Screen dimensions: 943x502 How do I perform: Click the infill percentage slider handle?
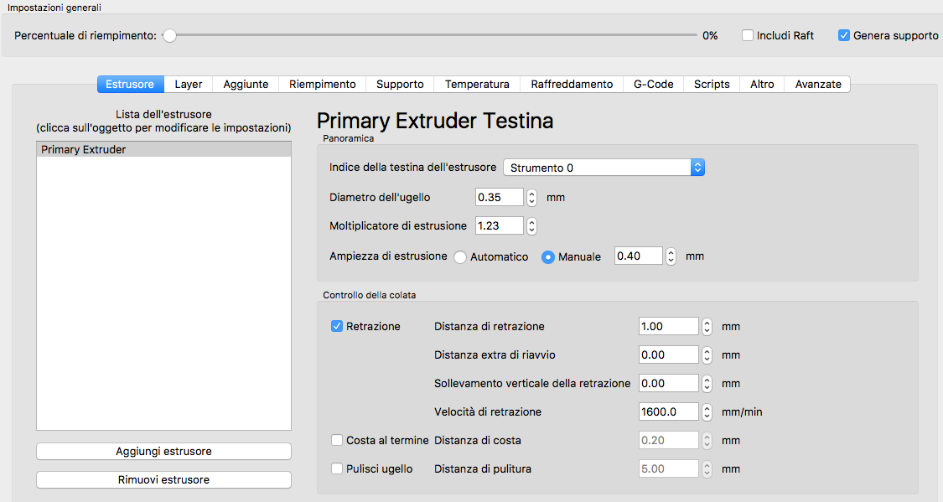pos(169,36)
